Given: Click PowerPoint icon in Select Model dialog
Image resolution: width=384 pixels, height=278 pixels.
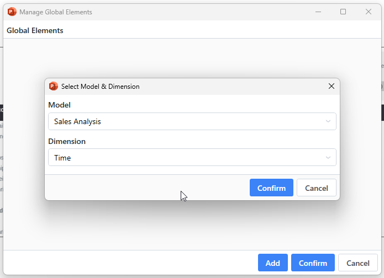Looking at the screenshot, I should click(54, 86).
